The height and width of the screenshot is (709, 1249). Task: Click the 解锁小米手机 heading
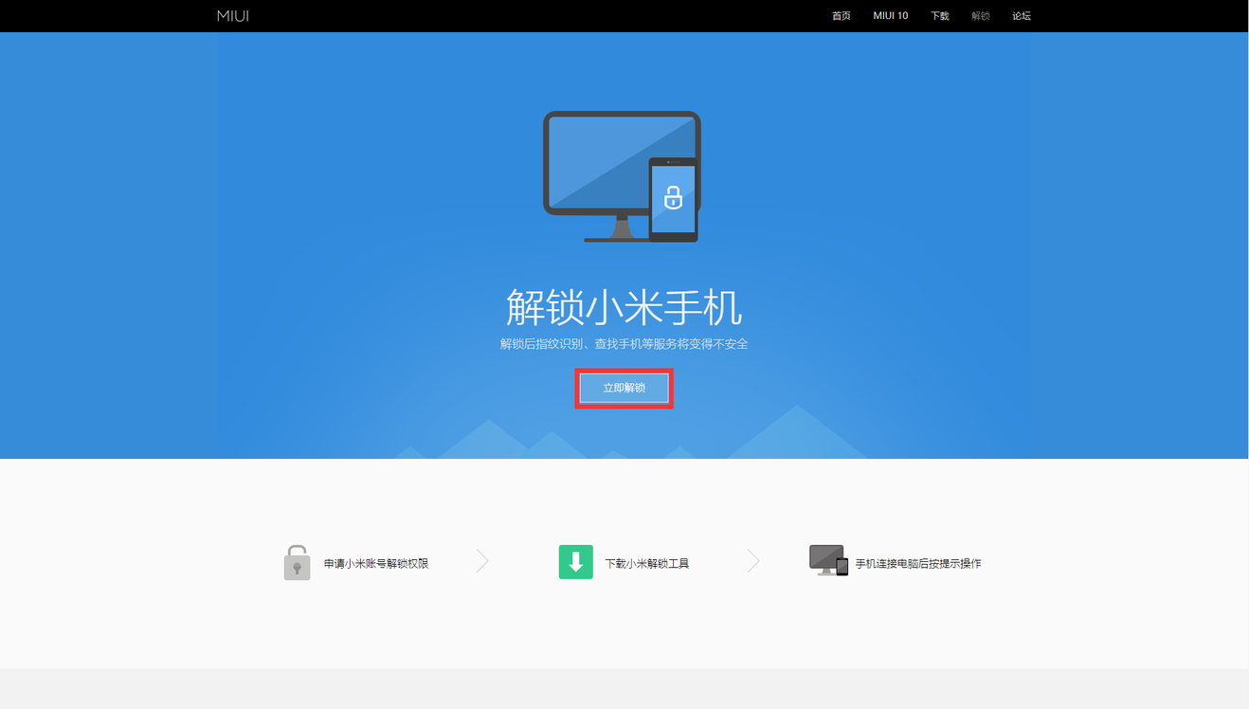pos(624,307)
